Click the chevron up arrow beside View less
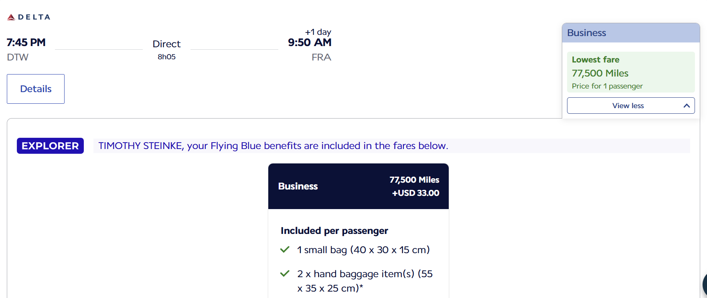This screenshot has width=707, height=298. [x=687, y=106]
